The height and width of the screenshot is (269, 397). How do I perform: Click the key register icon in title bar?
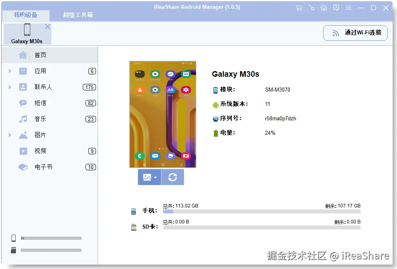[x=311, y=8]
